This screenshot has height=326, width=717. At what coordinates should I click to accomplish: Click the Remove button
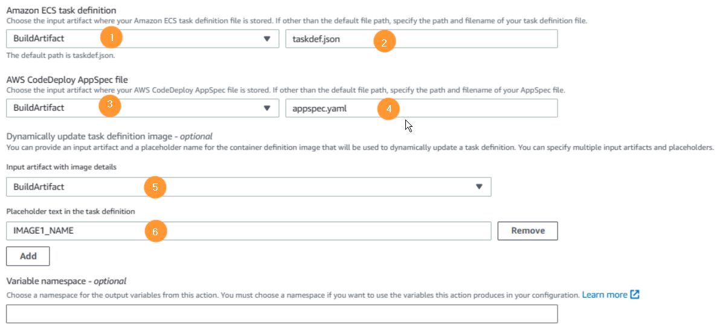[x=528, y=231]
